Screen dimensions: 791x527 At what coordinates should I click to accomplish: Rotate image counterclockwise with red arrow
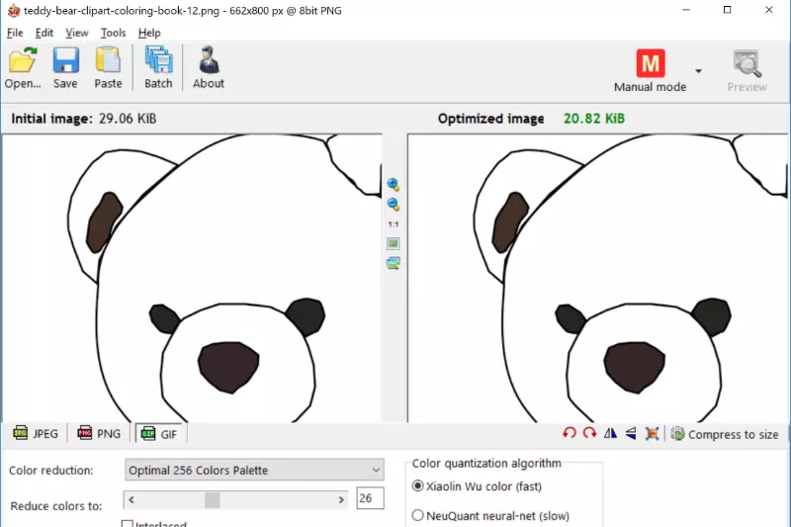pos(569,434)
